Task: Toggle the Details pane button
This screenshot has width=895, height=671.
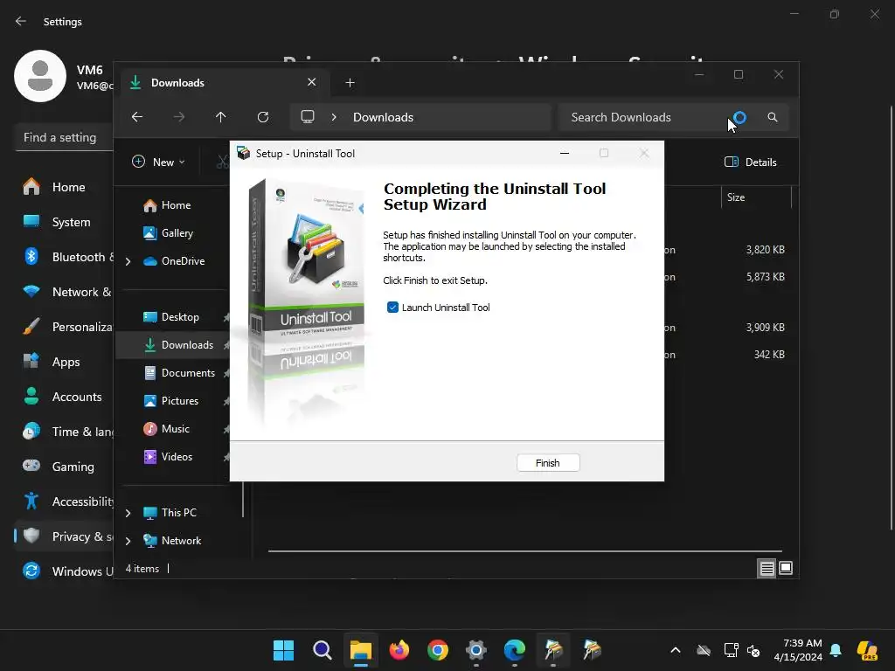Action: coord(751,162)
